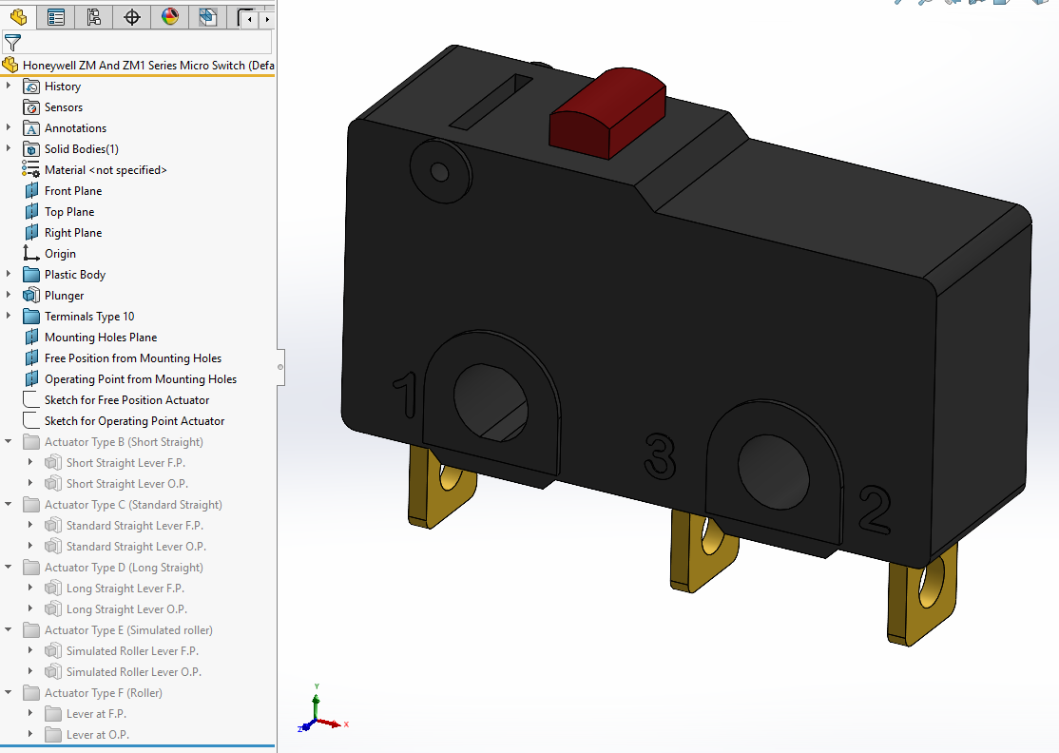Expand the Plunger feature
1059x753 pixels.
coord(9,295)
